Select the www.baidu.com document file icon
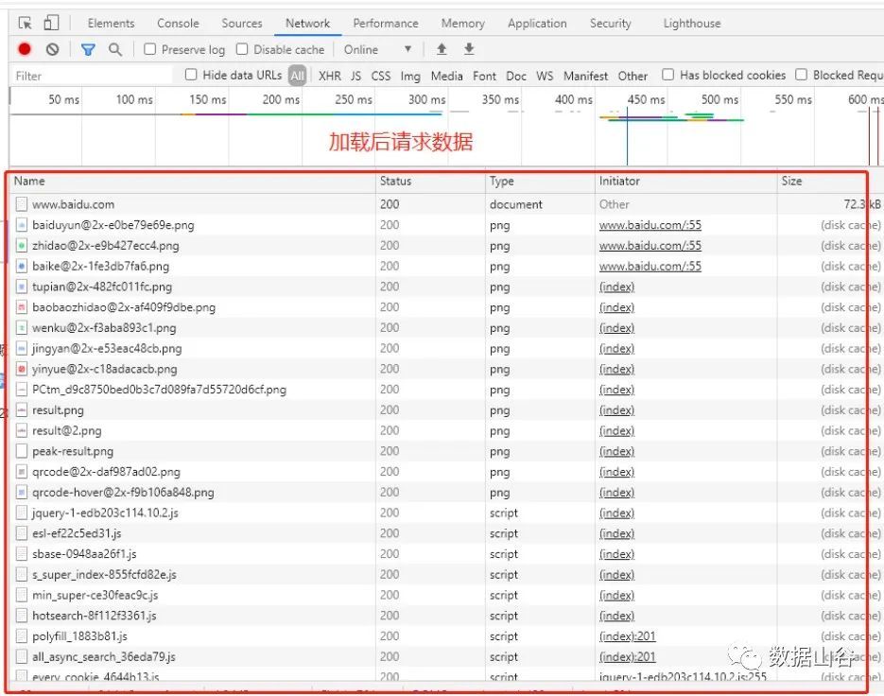Viewport: 884px width, 696px height. click(x=22, y=204)
